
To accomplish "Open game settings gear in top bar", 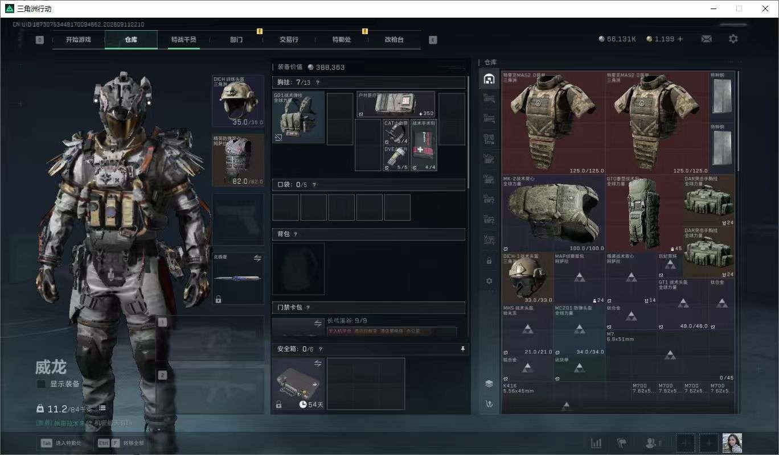I will click(x=733, y=39).
